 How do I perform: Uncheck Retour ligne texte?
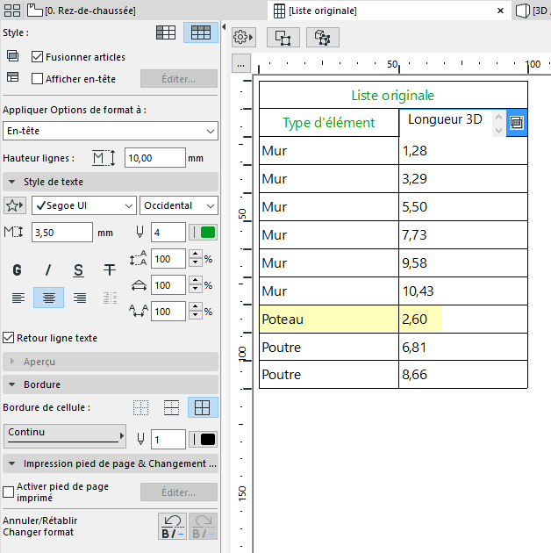9,338
